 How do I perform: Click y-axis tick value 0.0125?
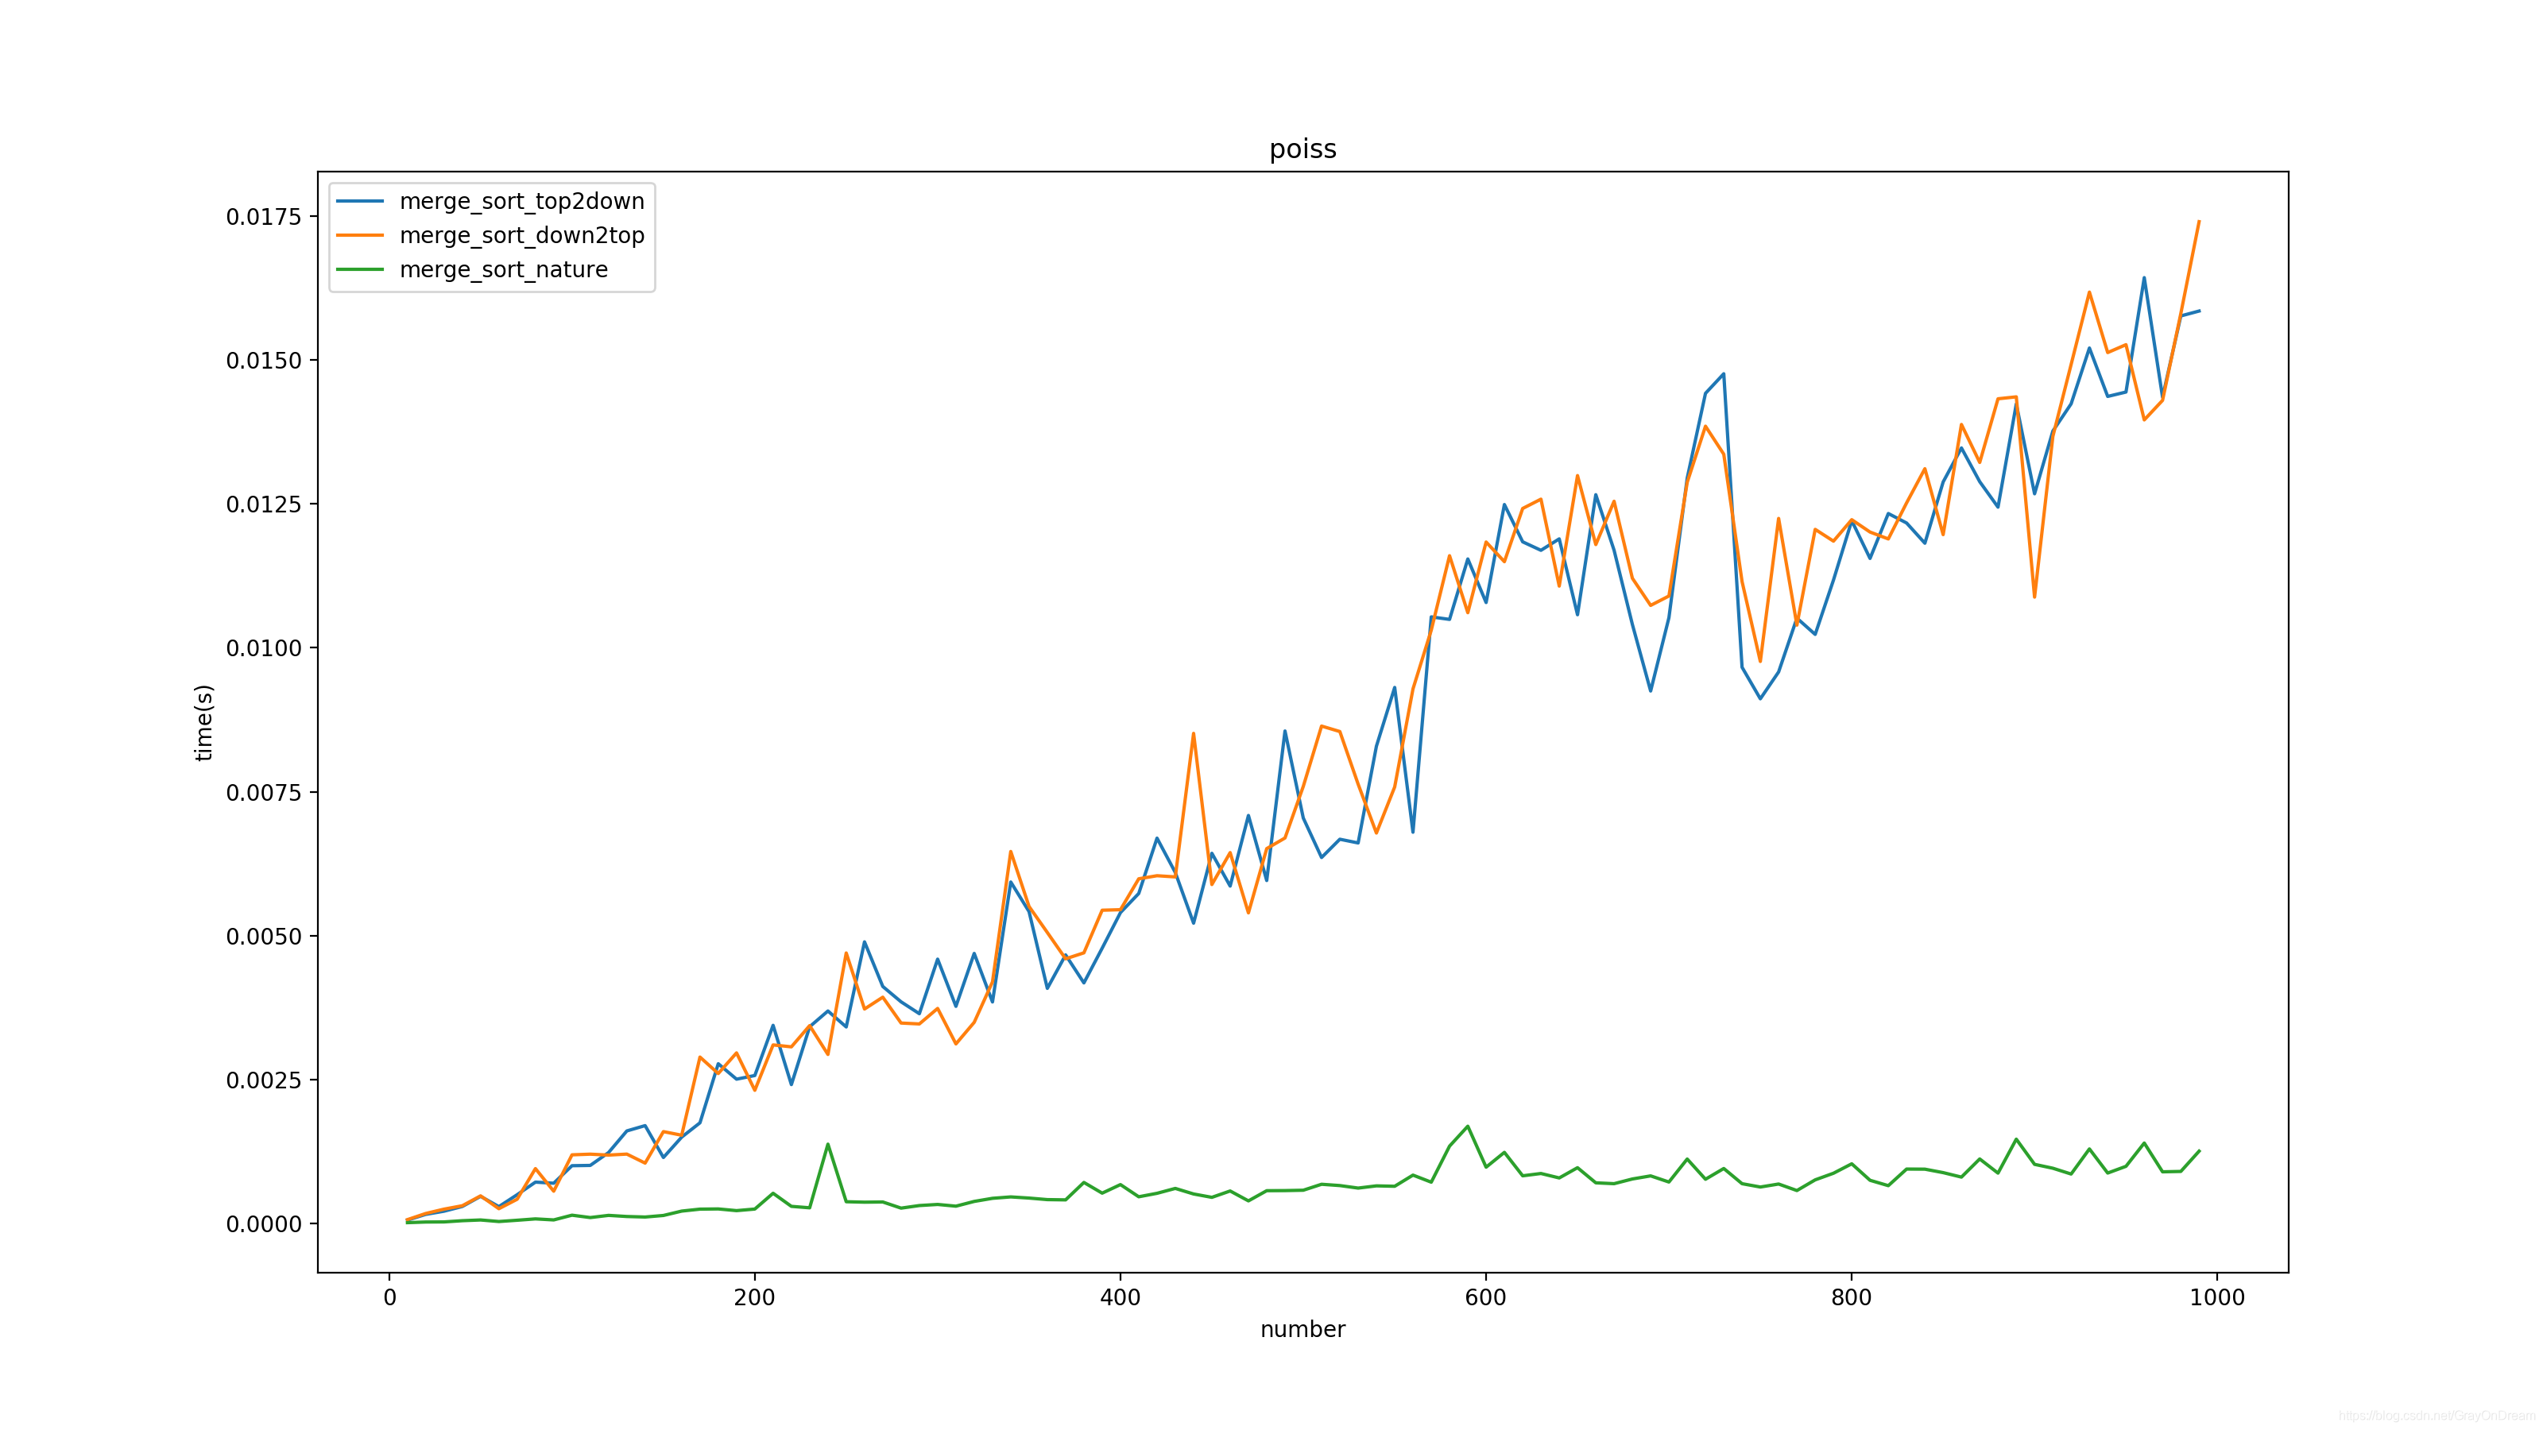(264, 504)
